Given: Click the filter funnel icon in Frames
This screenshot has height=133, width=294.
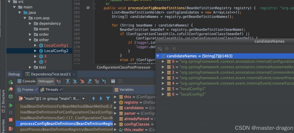Looking at the screenshot, I should pyautogui.click(x=108, y=99).
